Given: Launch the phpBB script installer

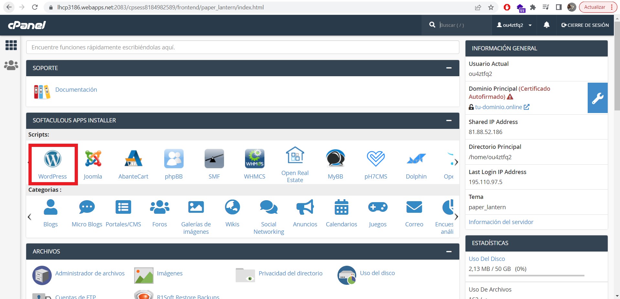Looking at the screenshot, I should [174, 159].
